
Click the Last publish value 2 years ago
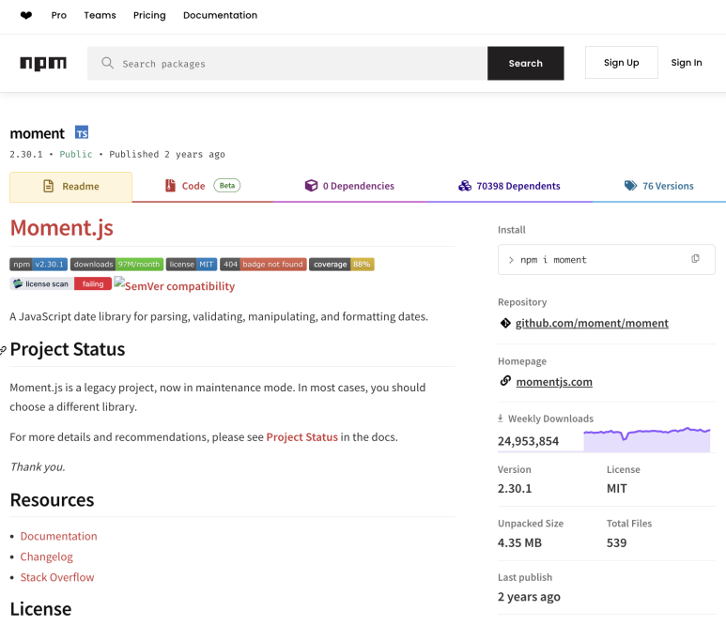coord(529,597)
